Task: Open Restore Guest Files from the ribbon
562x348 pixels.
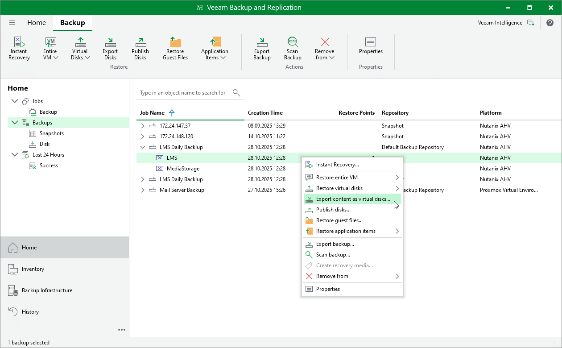Action: (x=175, y=48)
